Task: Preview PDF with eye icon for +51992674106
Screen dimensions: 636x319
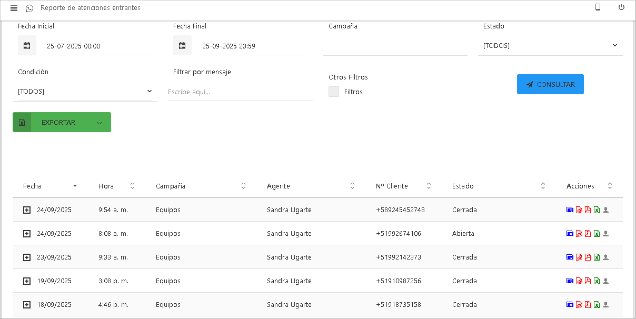Action: click(579, 234)
